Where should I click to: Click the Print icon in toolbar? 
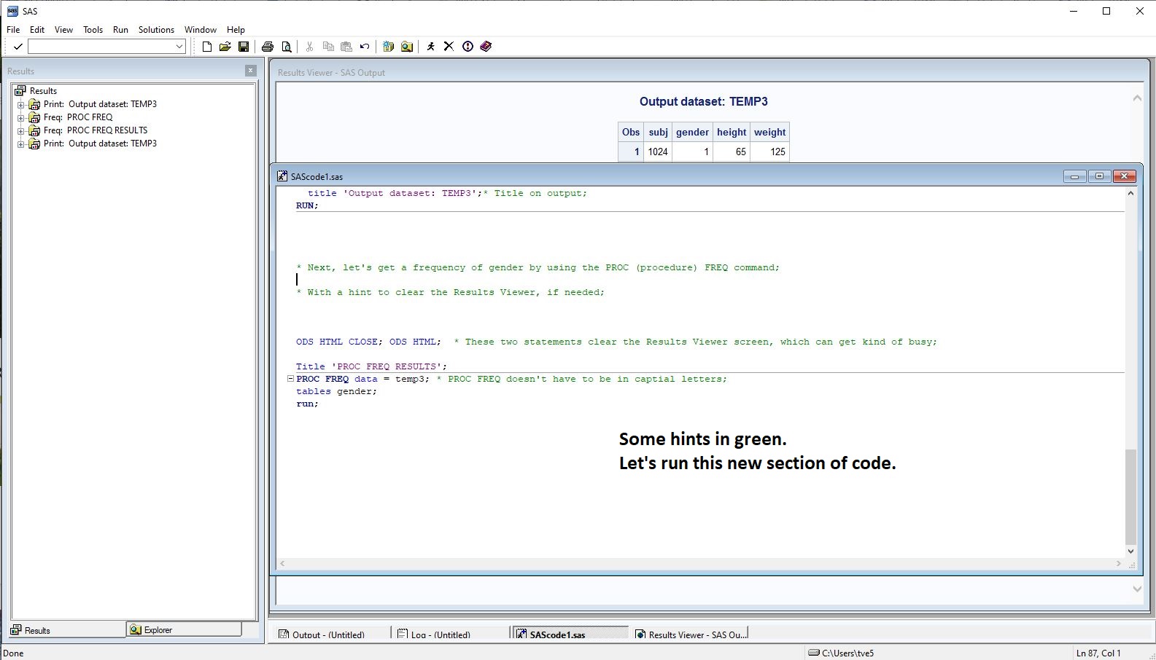coord(268,47)
